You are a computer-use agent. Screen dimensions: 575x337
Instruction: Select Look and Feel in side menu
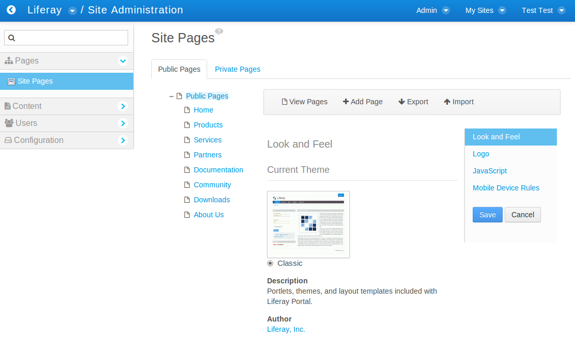pos(511,137)
